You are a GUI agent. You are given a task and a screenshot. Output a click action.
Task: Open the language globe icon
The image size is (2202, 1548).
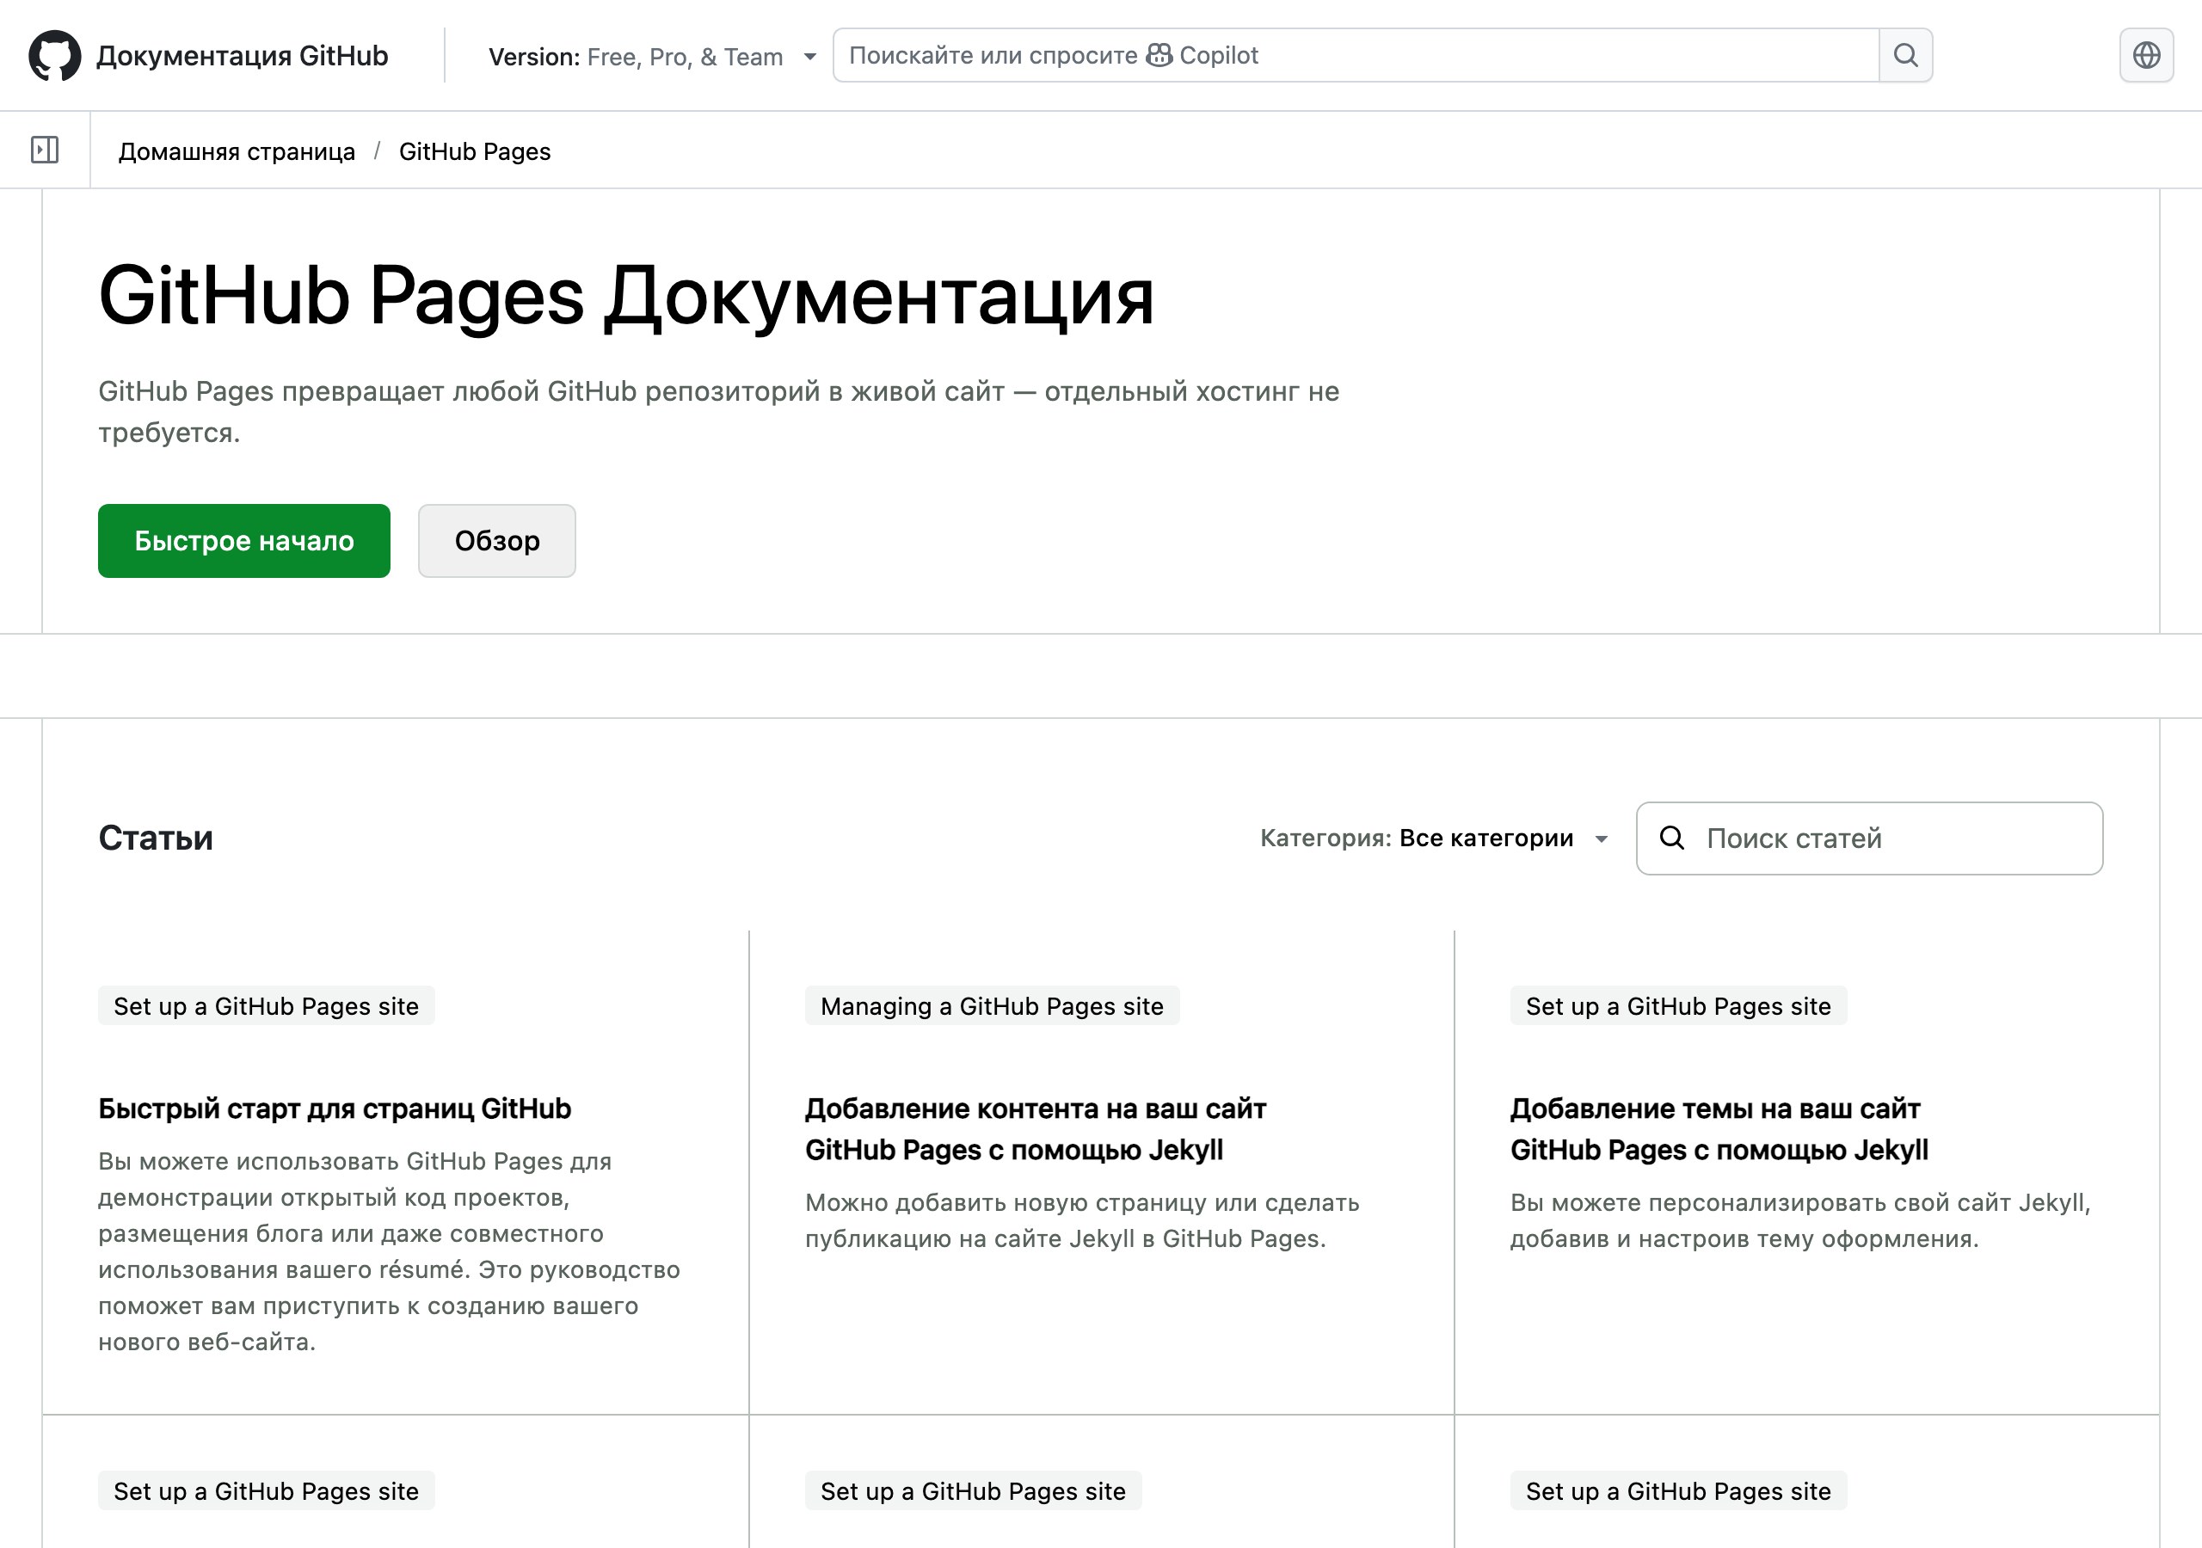2146,56
